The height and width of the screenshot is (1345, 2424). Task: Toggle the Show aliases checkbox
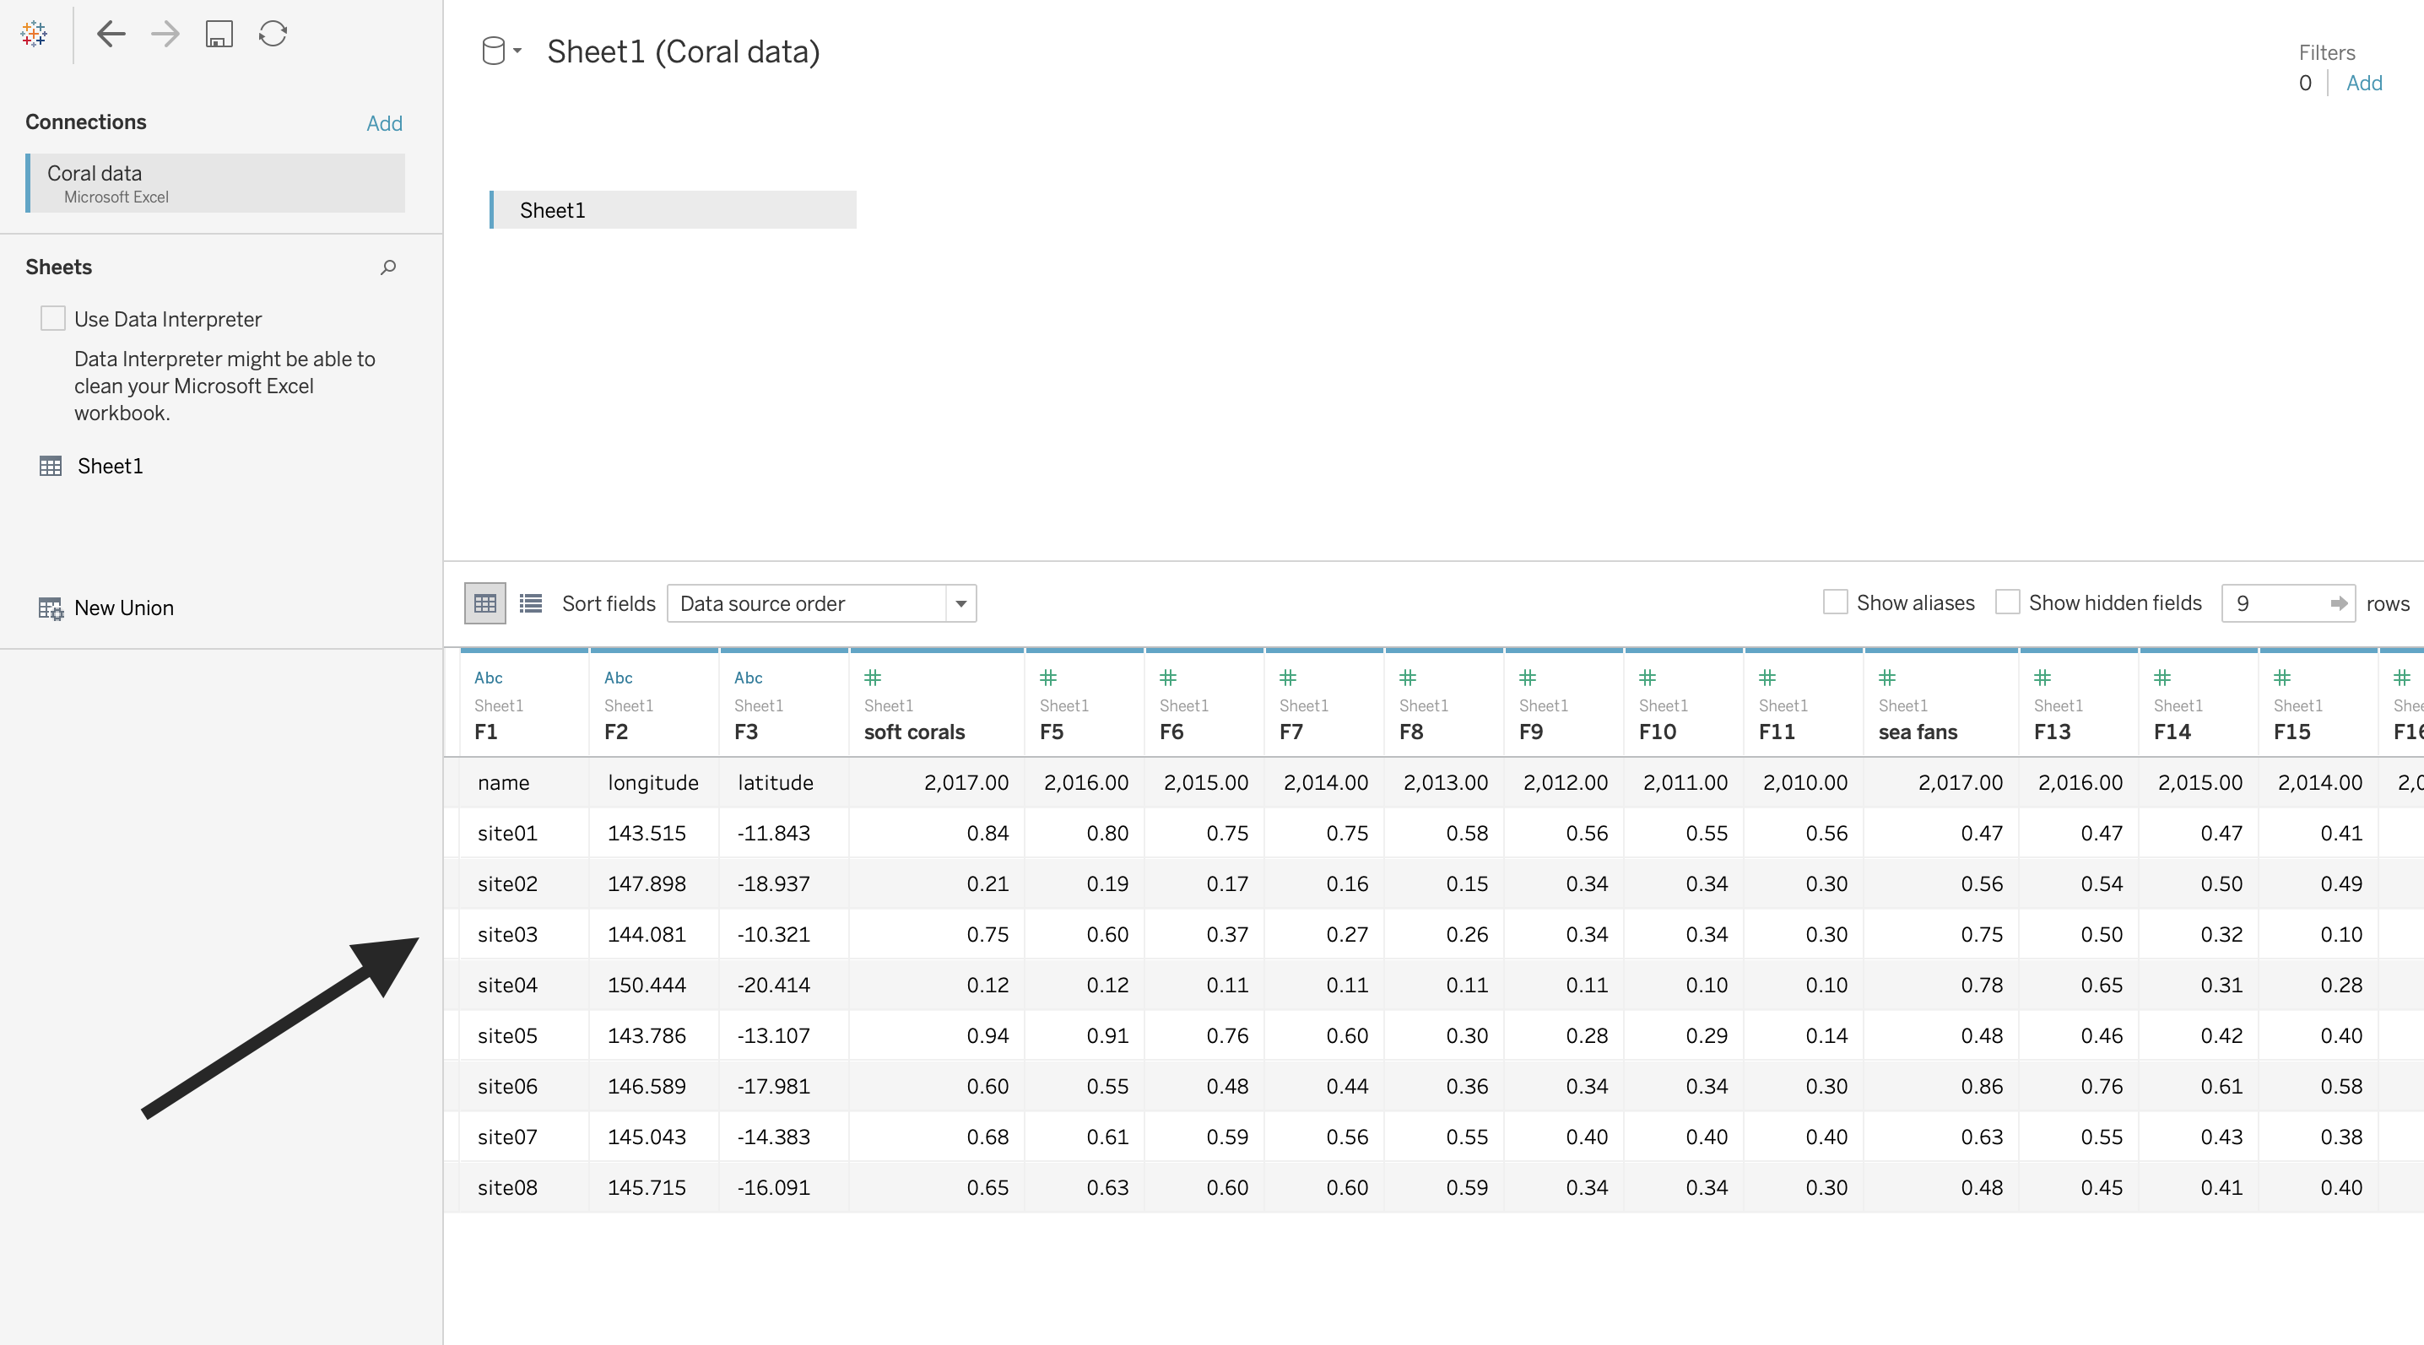coord(1835,602)
